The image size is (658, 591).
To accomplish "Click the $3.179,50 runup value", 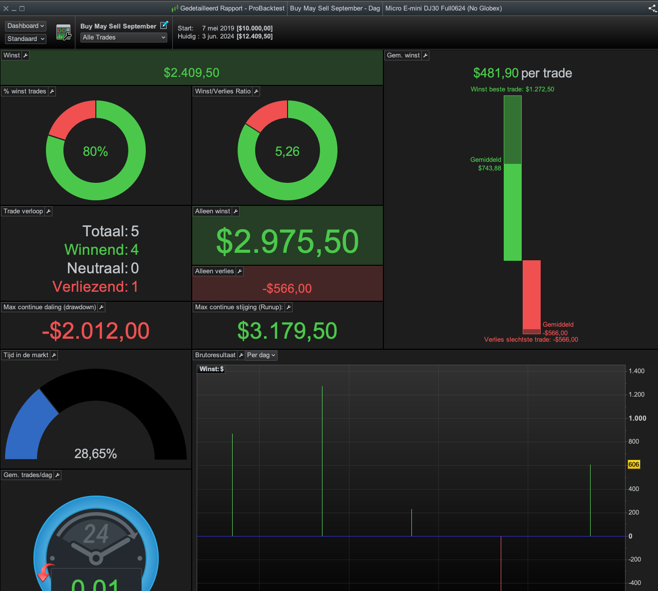I will tap(288, 331).
